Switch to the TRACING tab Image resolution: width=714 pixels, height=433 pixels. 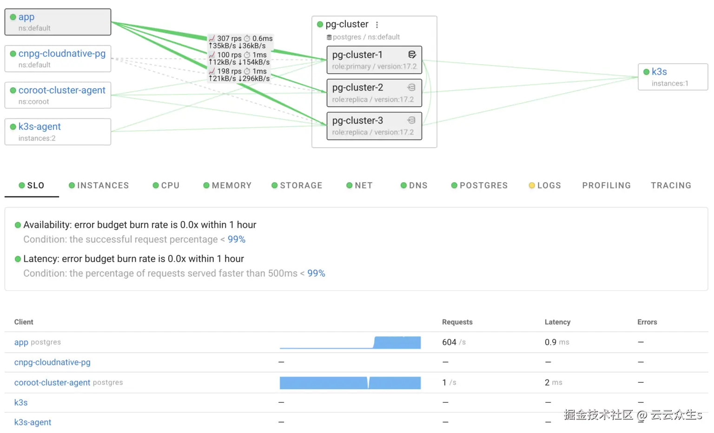pos(671,186)
